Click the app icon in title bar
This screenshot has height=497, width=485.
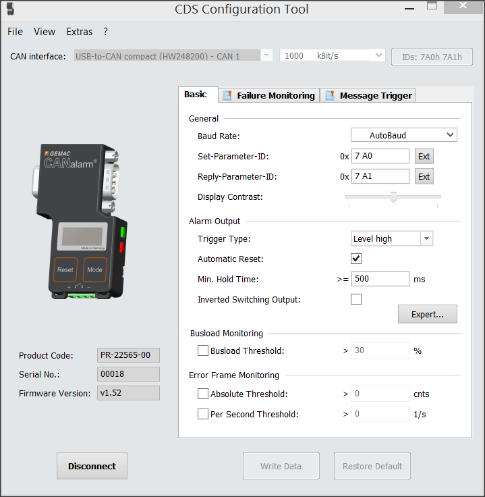tap(10, 9)
